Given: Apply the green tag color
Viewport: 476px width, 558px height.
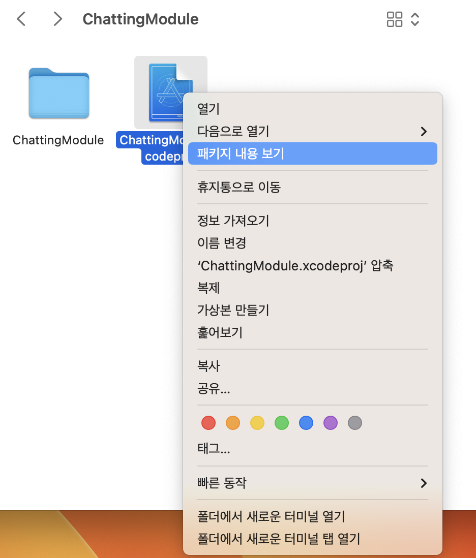Looking at the screenshot, I should [282, 423].
